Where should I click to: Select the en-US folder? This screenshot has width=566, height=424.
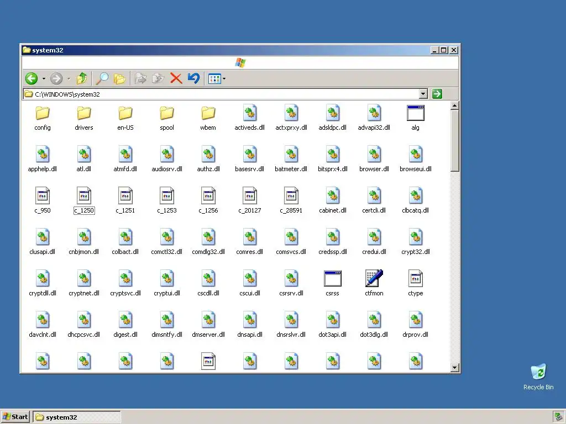coord(125,119)
